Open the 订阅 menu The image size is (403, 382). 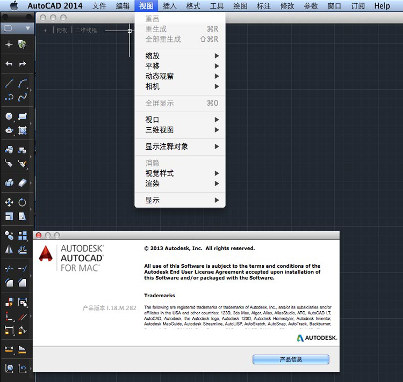point(358,6)
